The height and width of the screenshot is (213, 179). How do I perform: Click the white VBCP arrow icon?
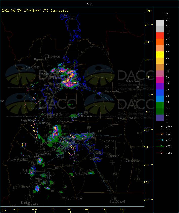(x=160, y=127)
